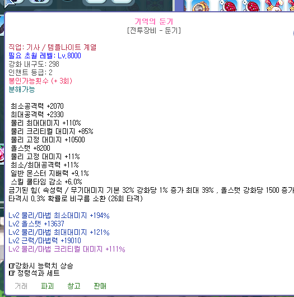Click the 강화시 능력치 상승 text
294x297 pixels.
pyautogui.click(x=44, y=266)
